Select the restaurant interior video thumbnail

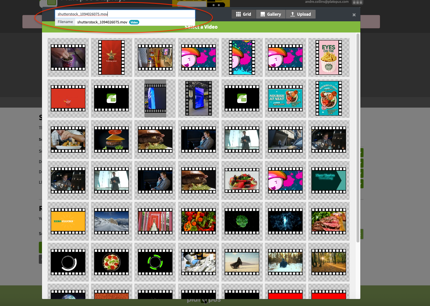(155, 57)
